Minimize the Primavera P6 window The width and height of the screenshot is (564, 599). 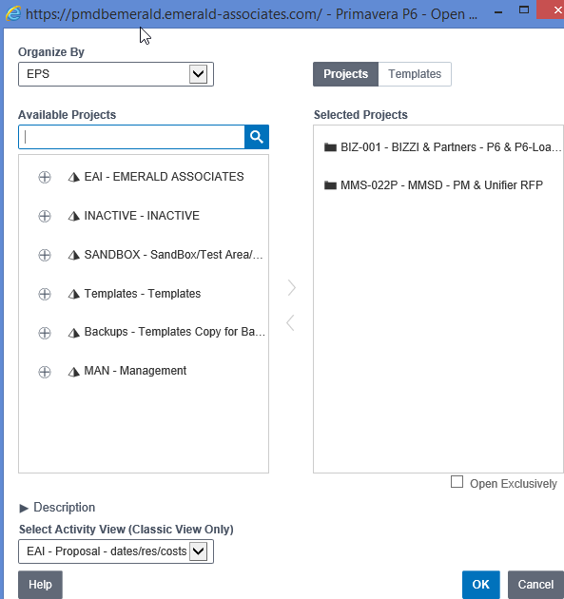pos(497,12)
